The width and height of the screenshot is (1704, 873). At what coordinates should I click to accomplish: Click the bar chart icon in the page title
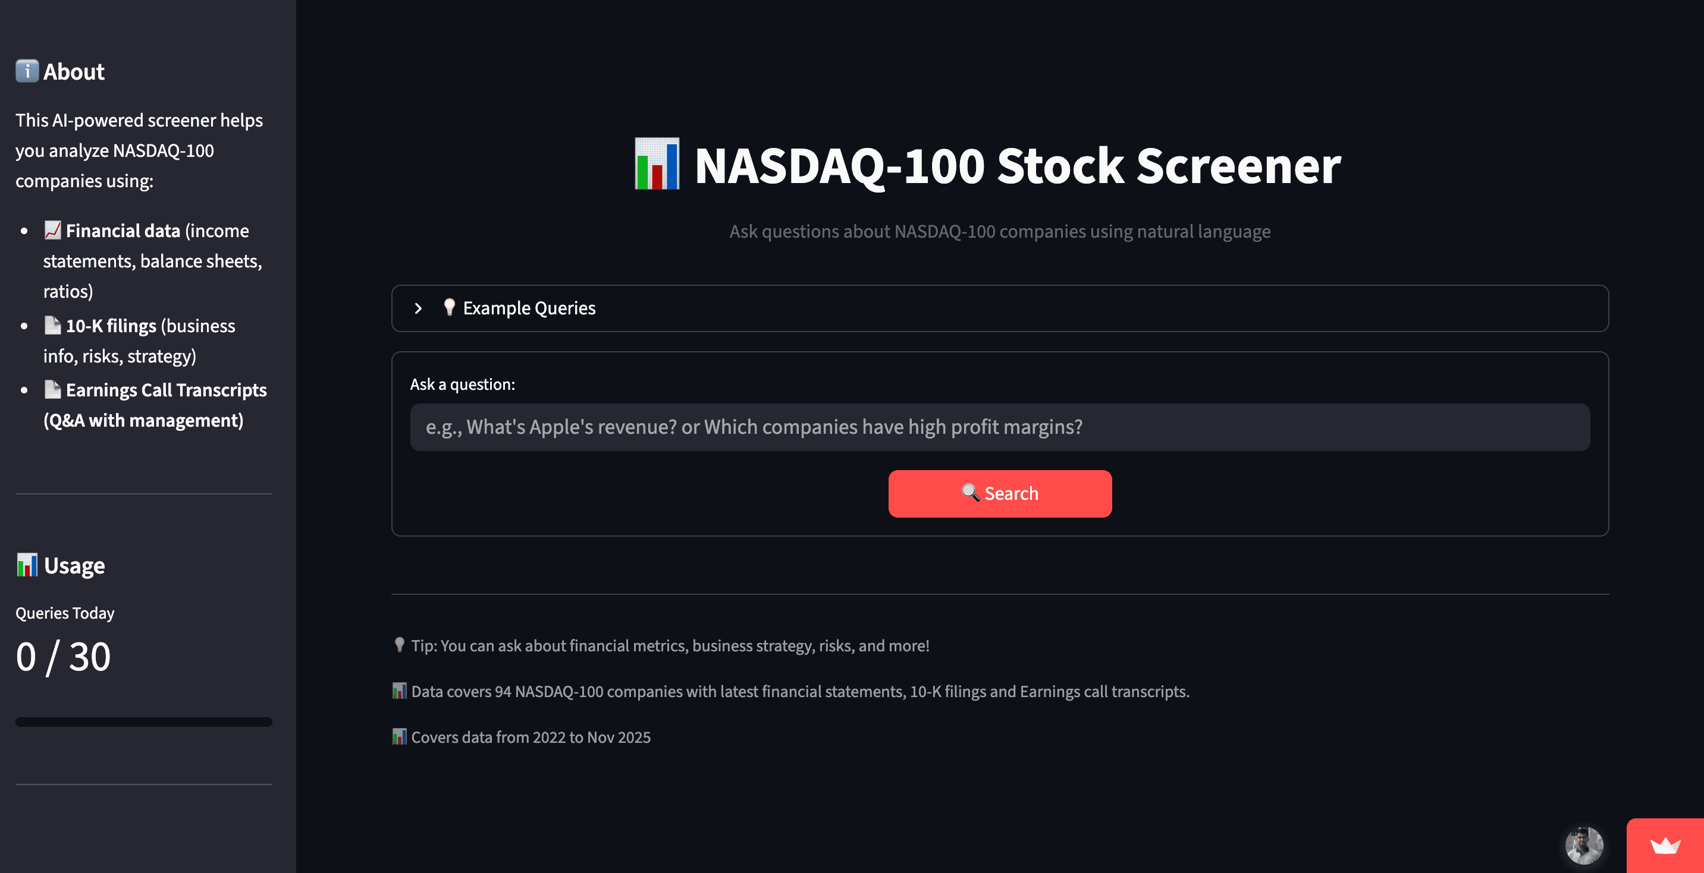(x=657, y=165)
